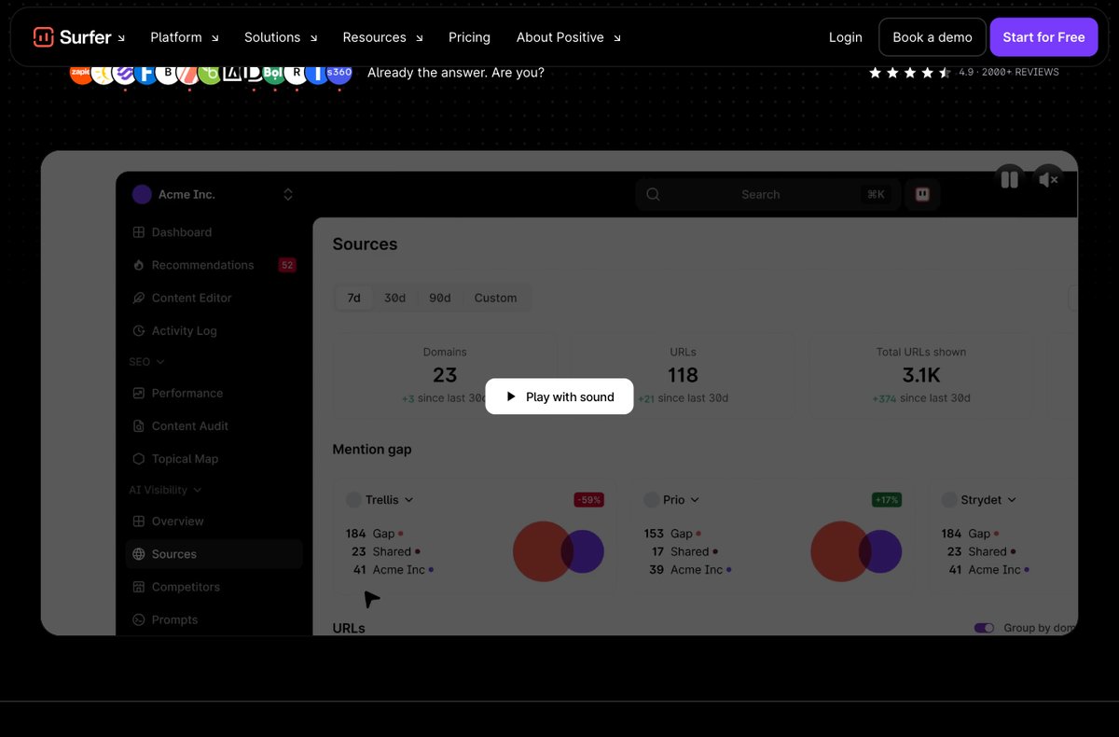Viewport: 1119px width, 737px height.
Task: Select the Custom time range tab
Action: pyautogui.click(x=495, y=298)
